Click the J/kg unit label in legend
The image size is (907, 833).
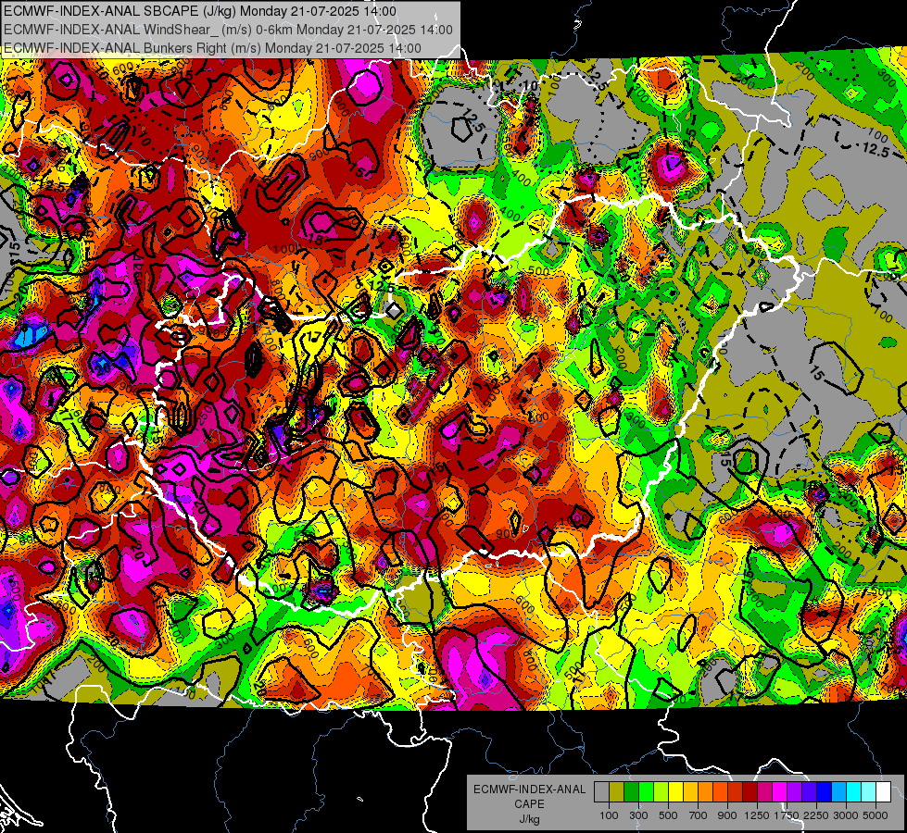pos(529,819)
